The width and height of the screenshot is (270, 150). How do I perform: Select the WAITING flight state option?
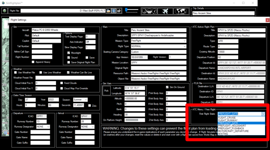coord(223,134)
